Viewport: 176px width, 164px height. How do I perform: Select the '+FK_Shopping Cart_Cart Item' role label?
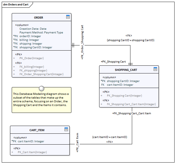(x=131, y=113)
